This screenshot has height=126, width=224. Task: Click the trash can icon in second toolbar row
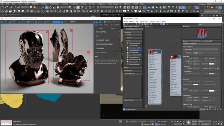pyautogui.click(x=67, y=11)
